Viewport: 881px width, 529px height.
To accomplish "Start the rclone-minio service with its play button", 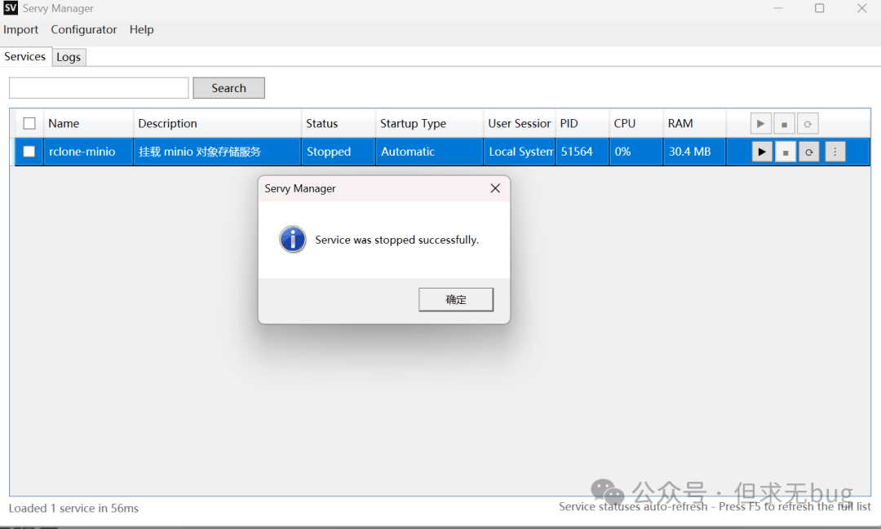I will click(x=762, y=152).
